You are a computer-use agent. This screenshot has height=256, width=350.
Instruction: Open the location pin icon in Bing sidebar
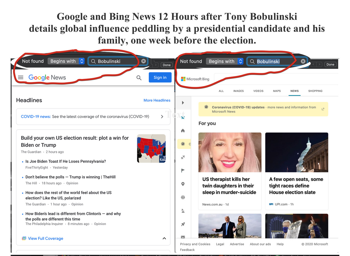click(x=183, y=184)
